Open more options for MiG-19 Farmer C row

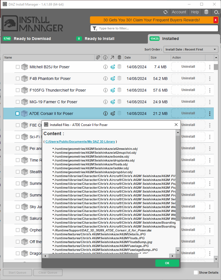210,102
